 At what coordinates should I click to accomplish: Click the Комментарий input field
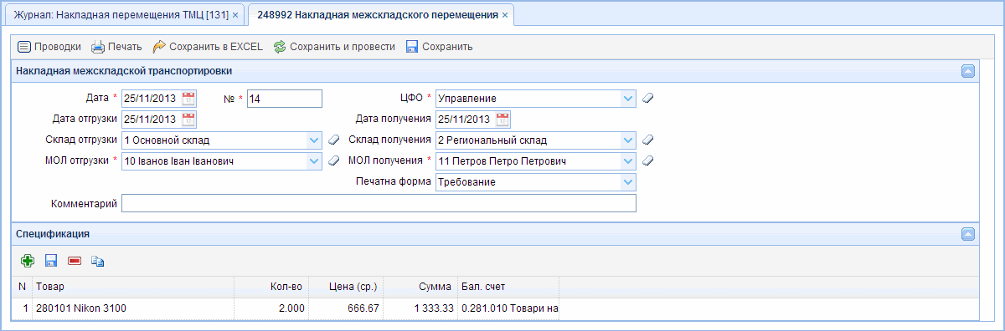click(379, 203)
